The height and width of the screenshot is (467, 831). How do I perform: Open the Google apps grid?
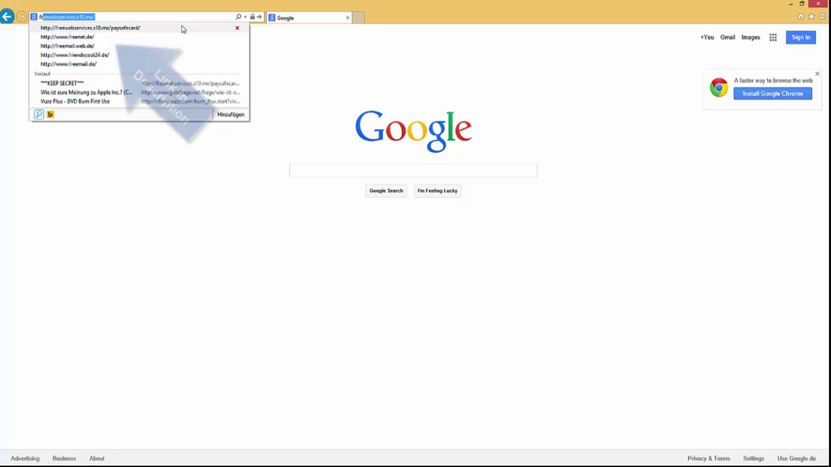[773, 37]
